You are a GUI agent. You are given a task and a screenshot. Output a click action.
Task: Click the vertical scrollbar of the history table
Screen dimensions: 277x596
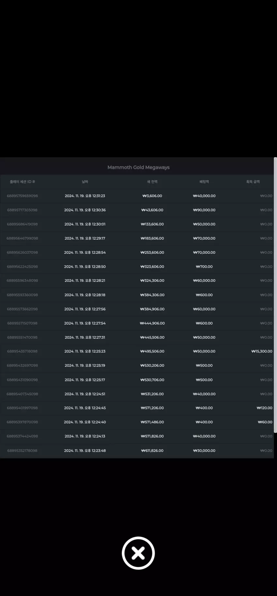pyautogui.click(x=275, y=295)
